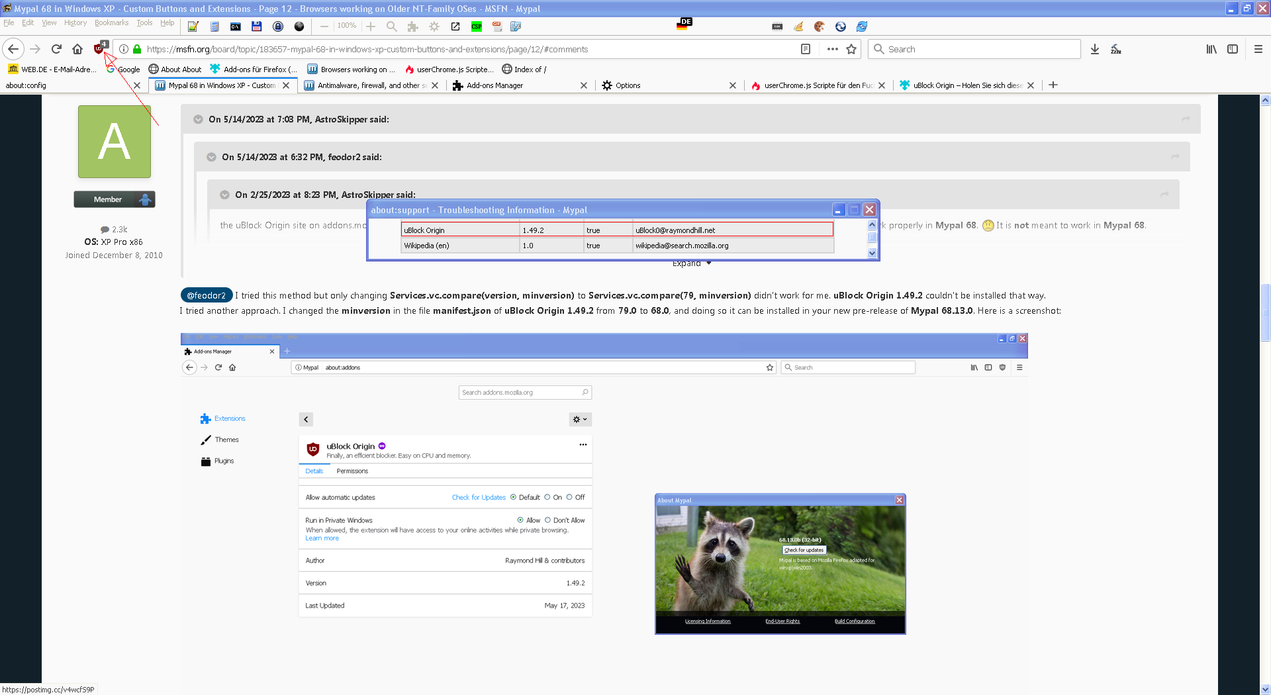Open the WEB.DE E-Mail bookmark
This screenshot has width=1271, height=695.
(x=52, y=69)
